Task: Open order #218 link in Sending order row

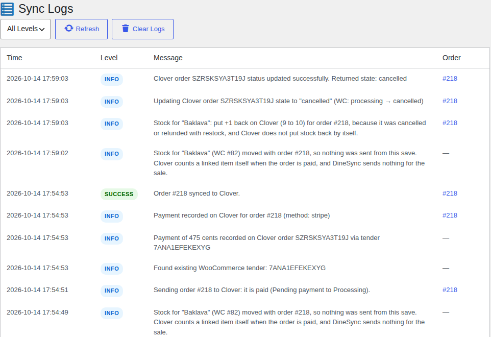Action: [450, 290]
